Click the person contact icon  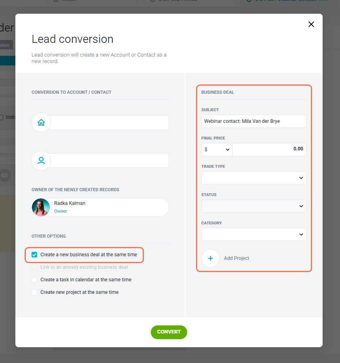pos(41,160)
